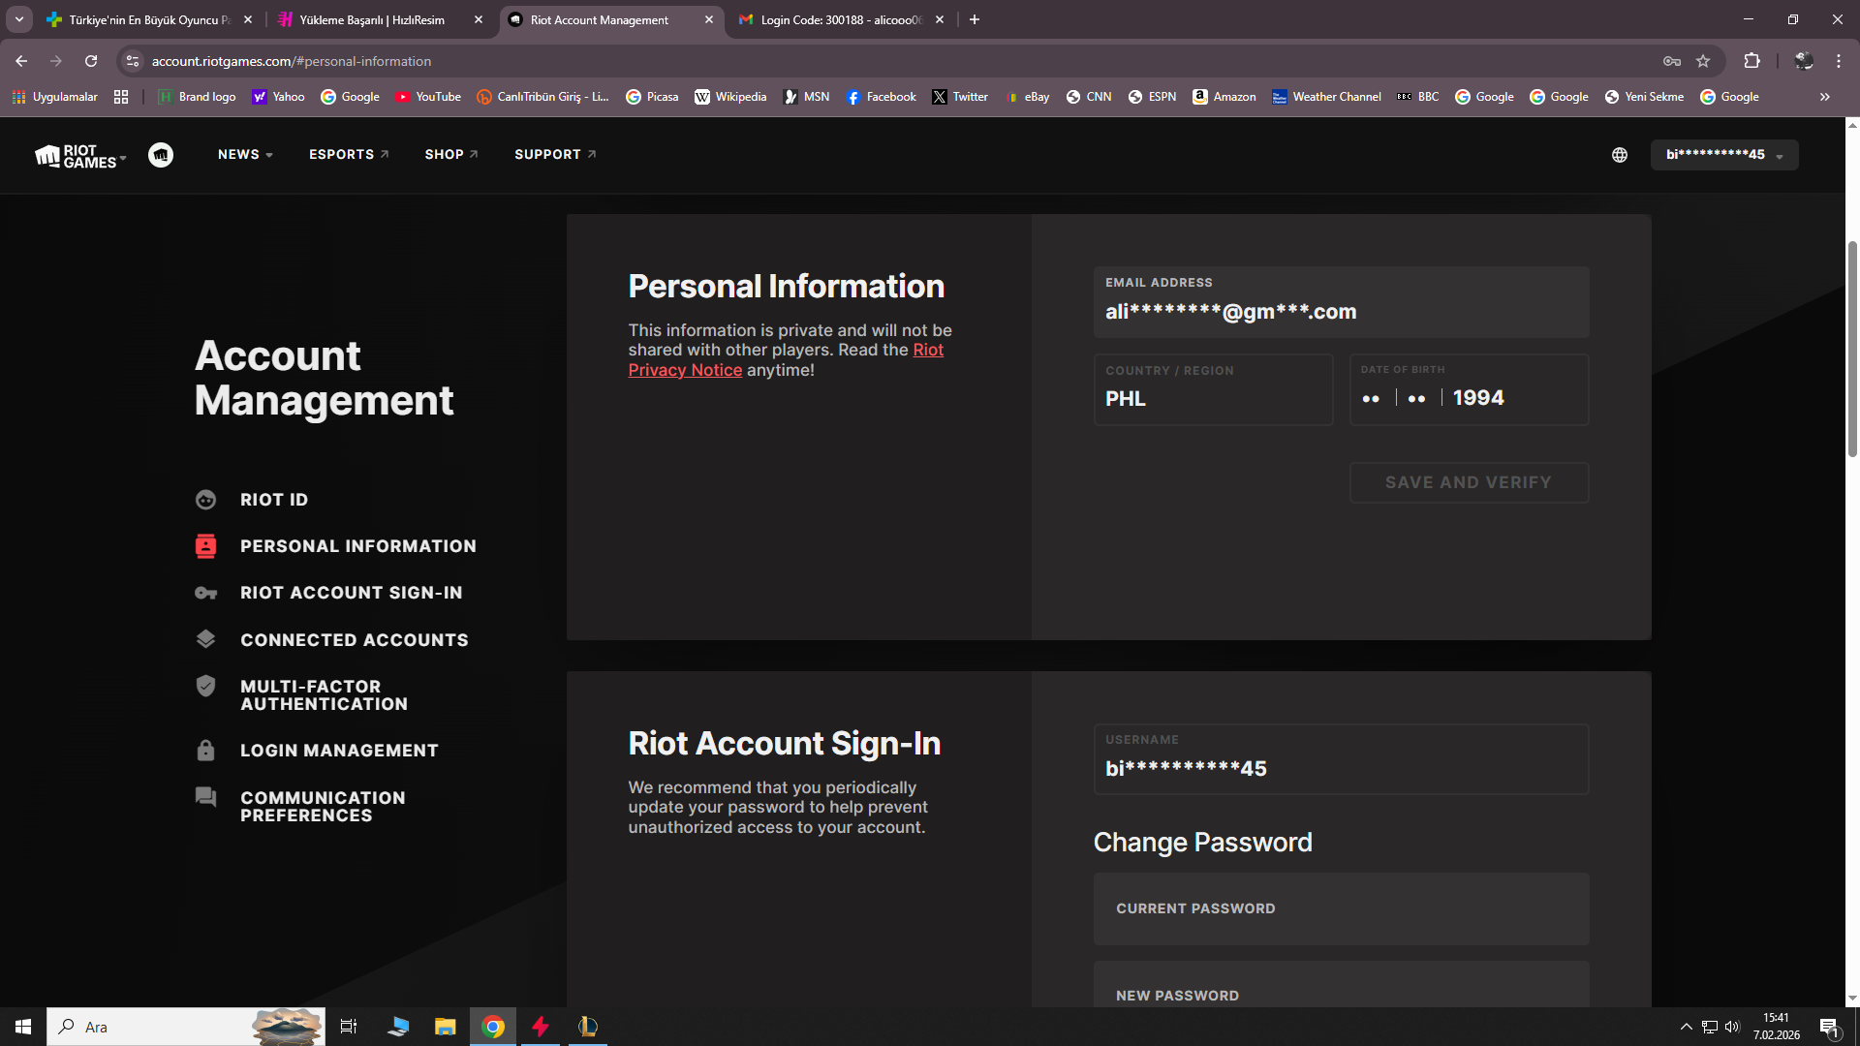
Task: Open CONNECTED ACCOUNTS section
Action: coord(355,640)
